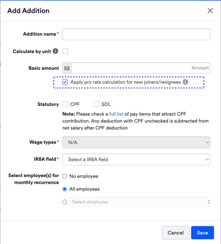Click the Save button

[x=202, y=233]
